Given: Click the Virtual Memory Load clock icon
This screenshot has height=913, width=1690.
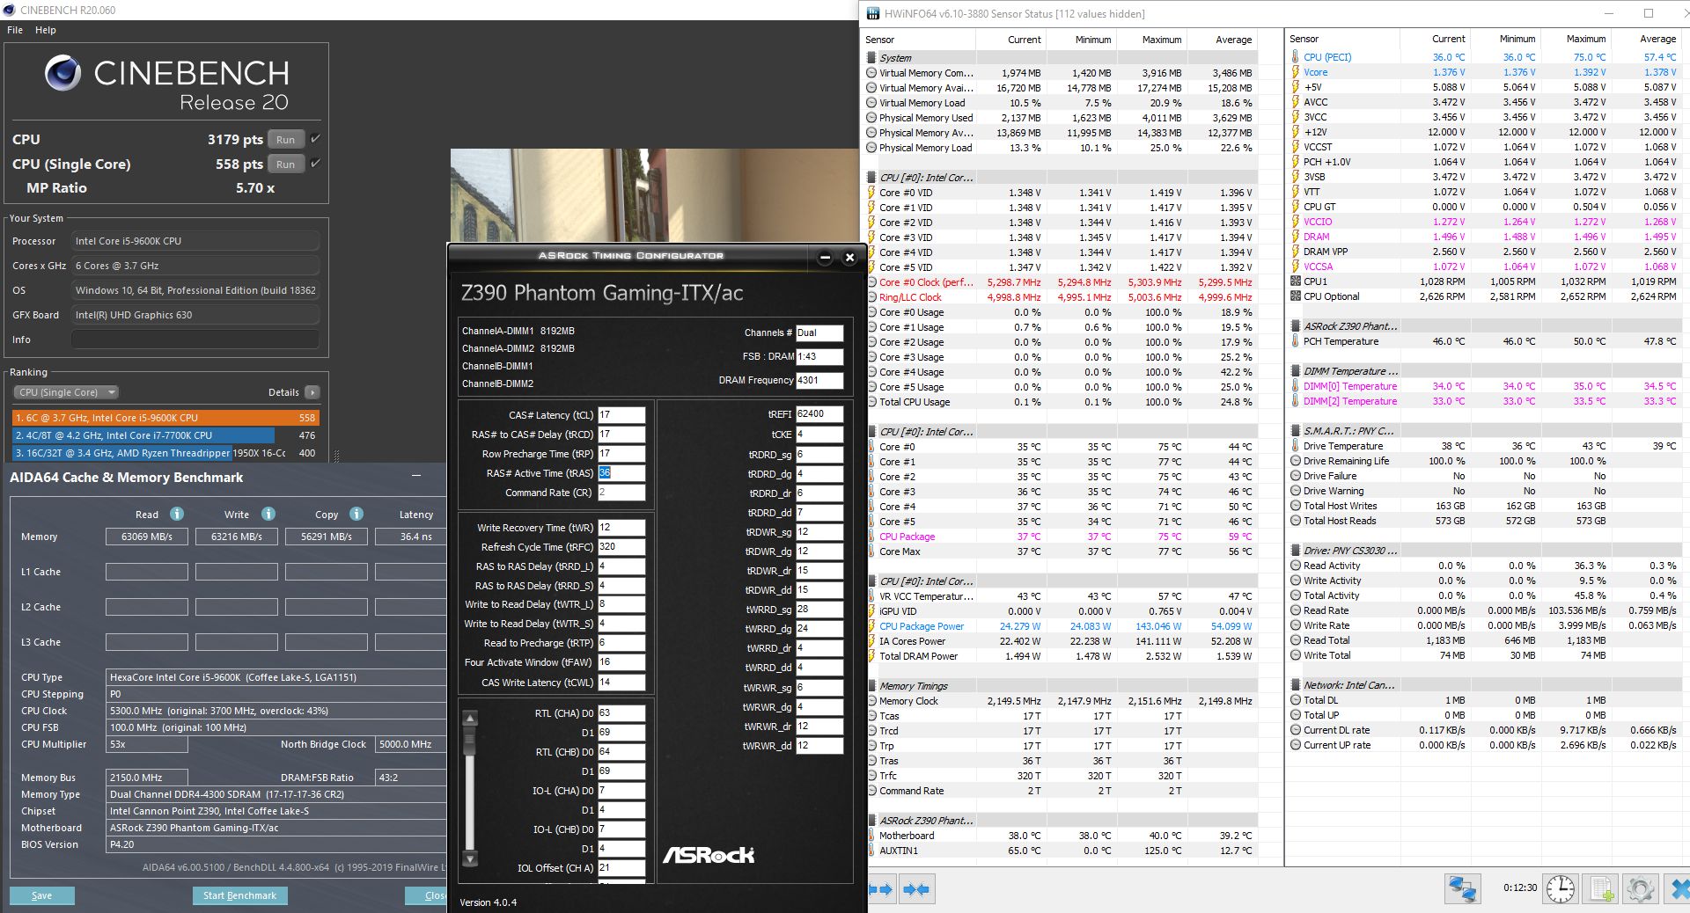Looking at the screenshot, I should tap(871, 103).
